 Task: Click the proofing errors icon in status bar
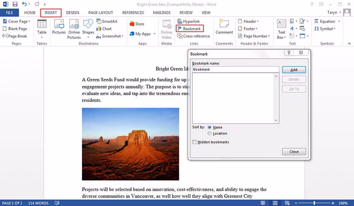coord(57,203)
